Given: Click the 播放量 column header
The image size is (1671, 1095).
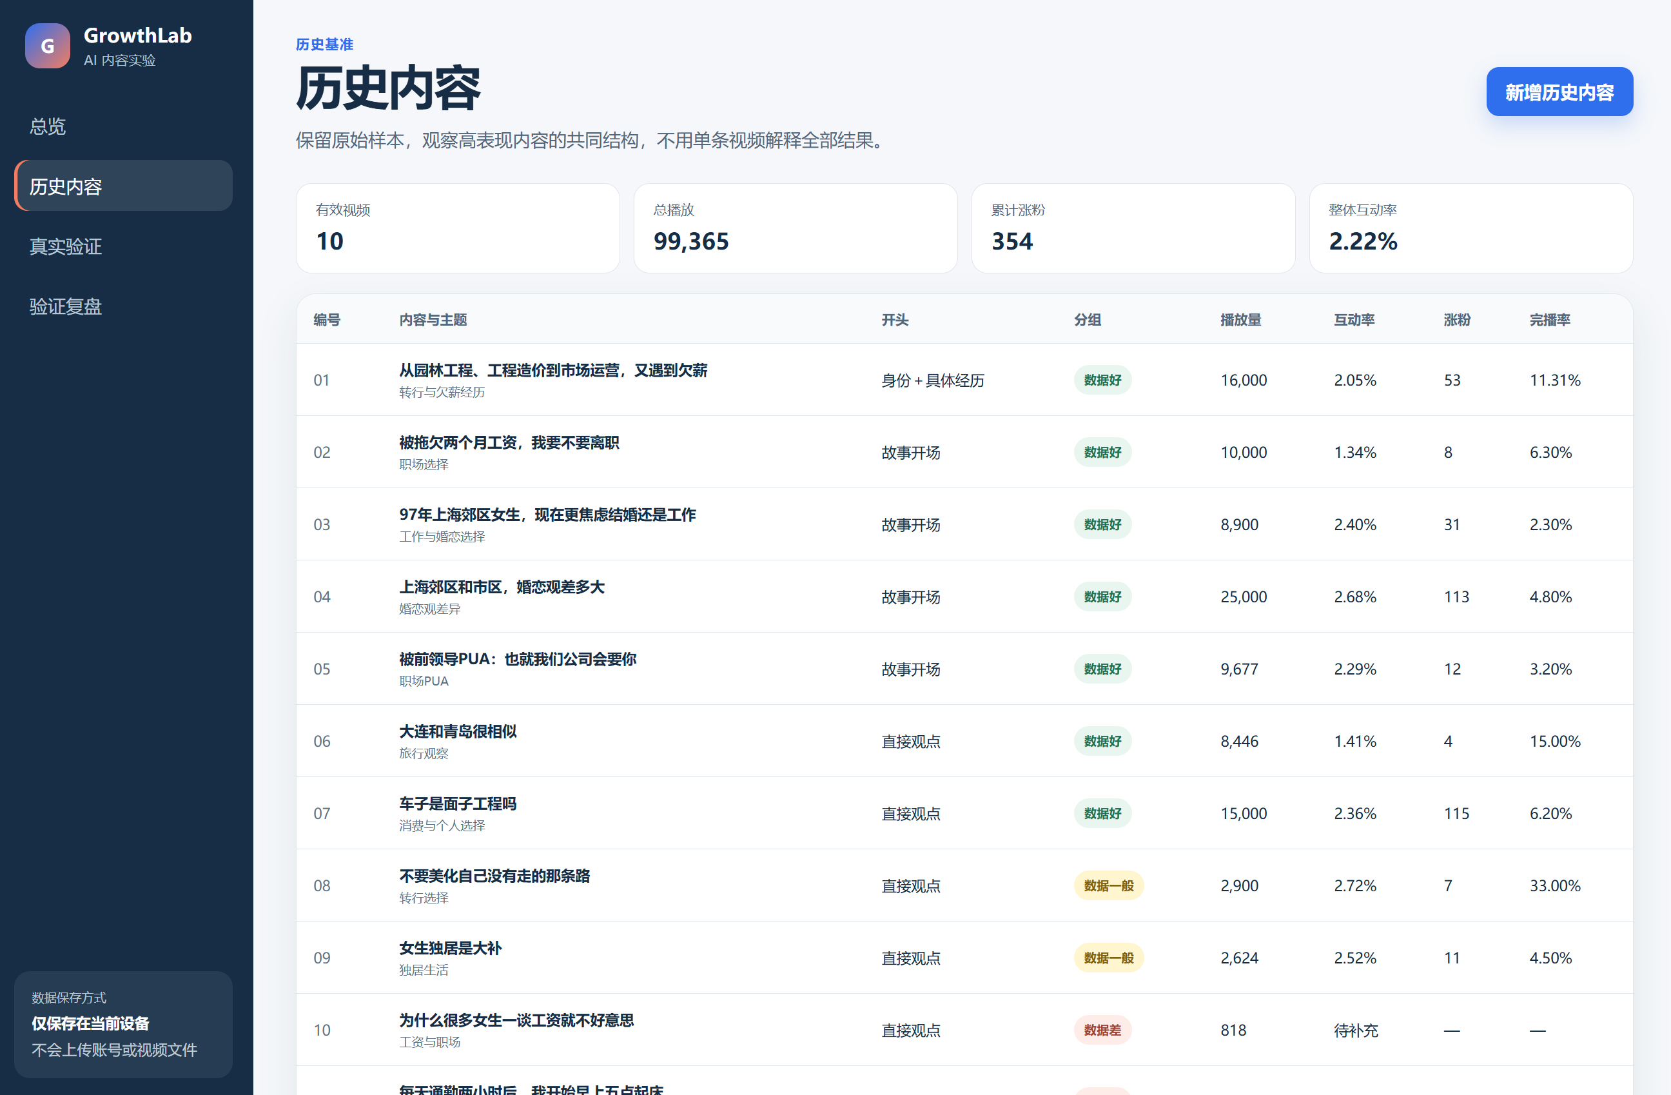Looking at the screenshot, I should point(1240,321).
